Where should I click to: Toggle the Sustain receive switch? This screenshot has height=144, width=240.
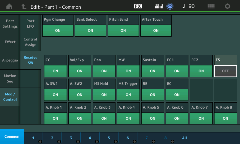153,71
